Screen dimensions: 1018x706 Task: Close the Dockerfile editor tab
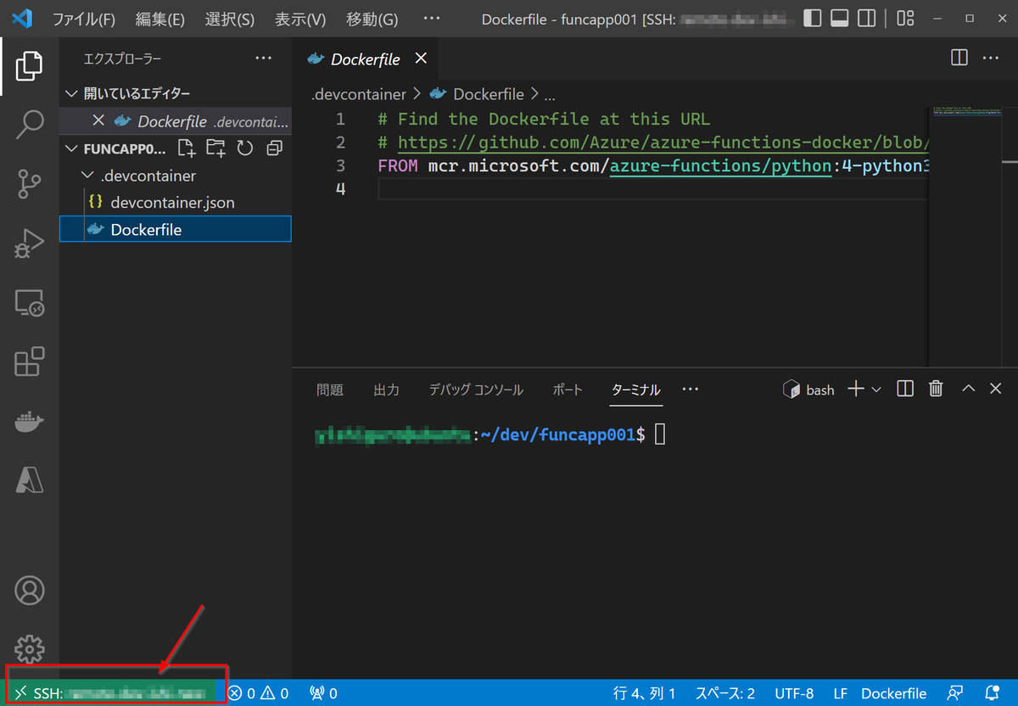420,59
